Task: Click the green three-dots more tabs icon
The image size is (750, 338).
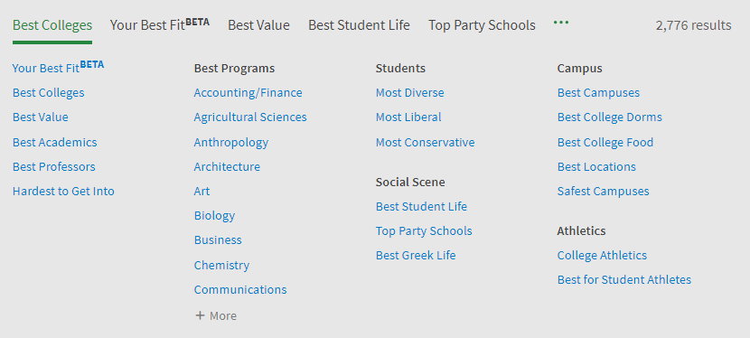Action: click(x=561, y=23)
